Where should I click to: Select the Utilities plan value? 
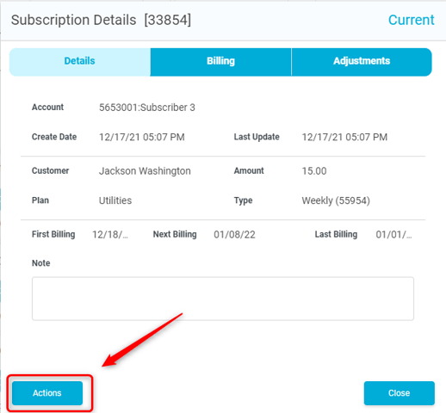pos(115,200)
